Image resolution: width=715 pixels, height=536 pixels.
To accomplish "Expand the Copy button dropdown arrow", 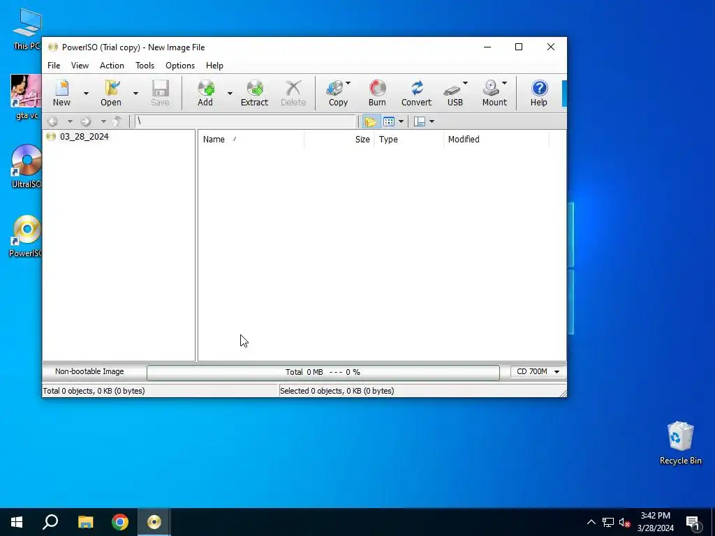I will pyautogui.click(x=348, y=83).
